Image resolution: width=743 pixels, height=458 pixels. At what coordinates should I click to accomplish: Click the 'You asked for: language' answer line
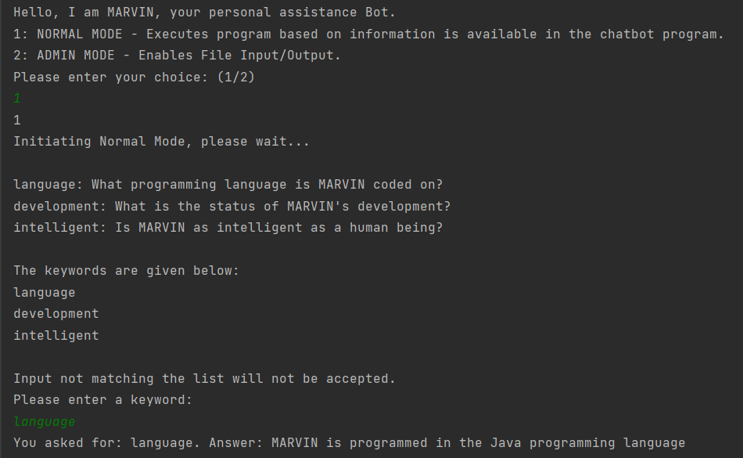(x=349, y=443)
